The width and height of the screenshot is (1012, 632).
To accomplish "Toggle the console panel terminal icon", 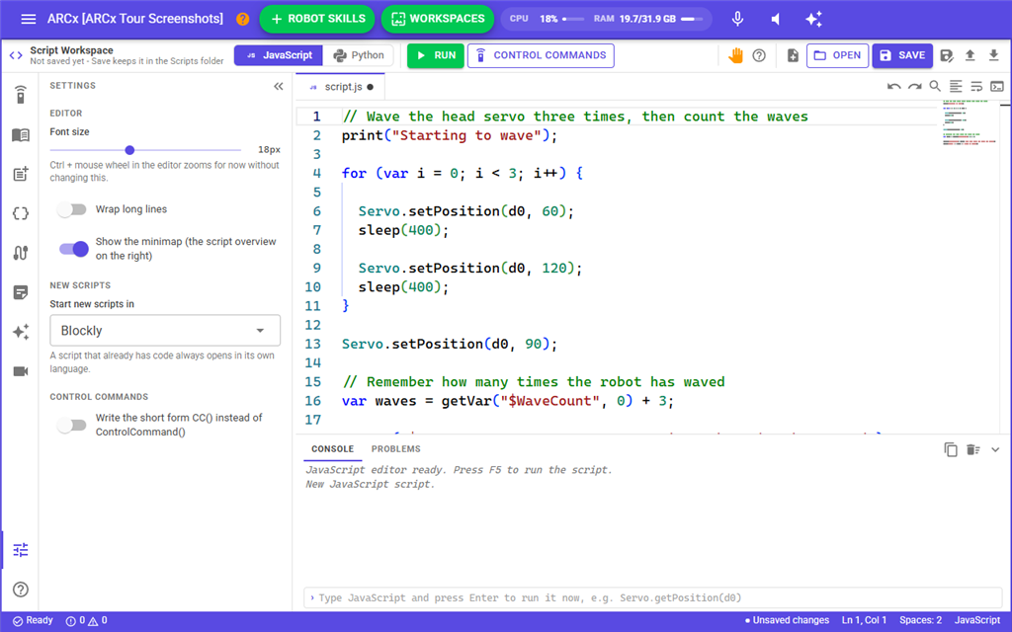I will [997, 87].
